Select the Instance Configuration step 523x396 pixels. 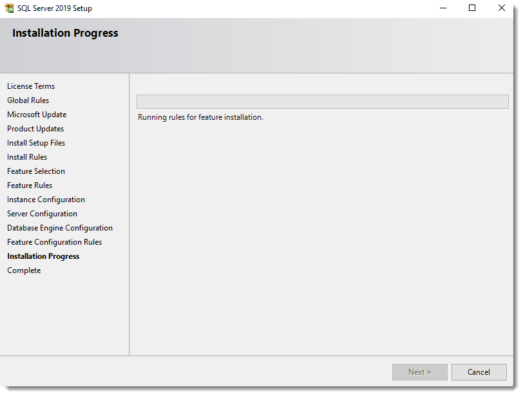pos(46,200)
